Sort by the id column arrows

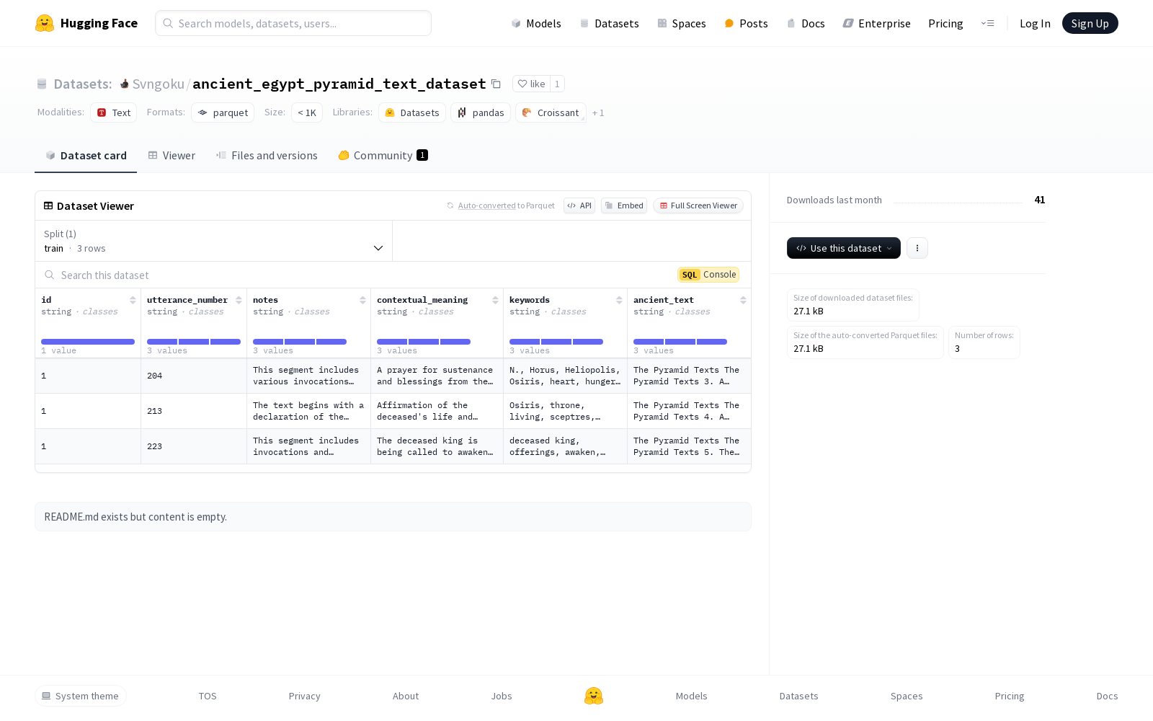click(133, 300)
